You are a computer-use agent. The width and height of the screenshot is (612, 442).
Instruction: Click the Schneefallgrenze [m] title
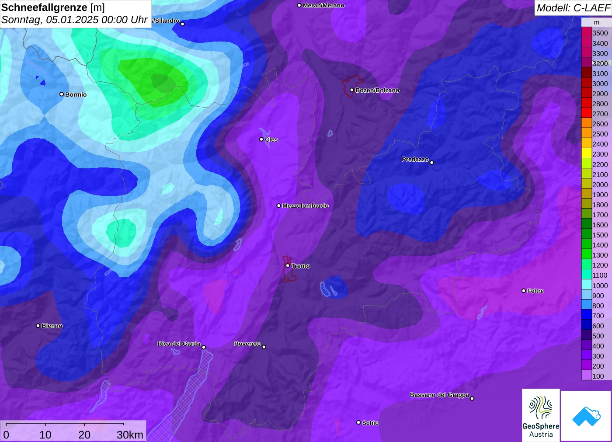click(53, 7)
